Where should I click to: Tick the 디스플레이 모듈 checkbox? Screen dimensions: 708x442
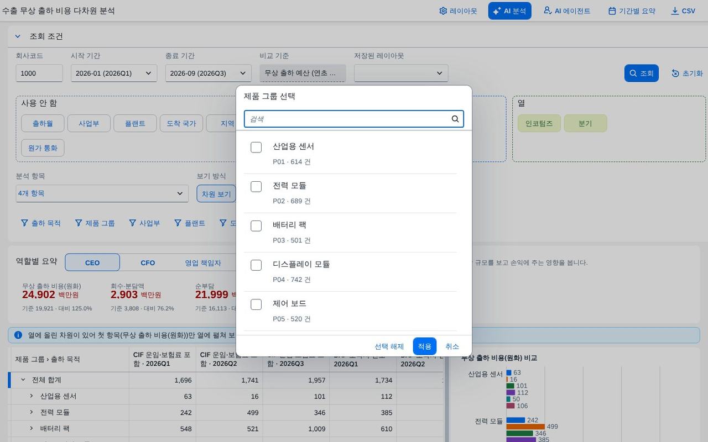(x=256, y=265)
